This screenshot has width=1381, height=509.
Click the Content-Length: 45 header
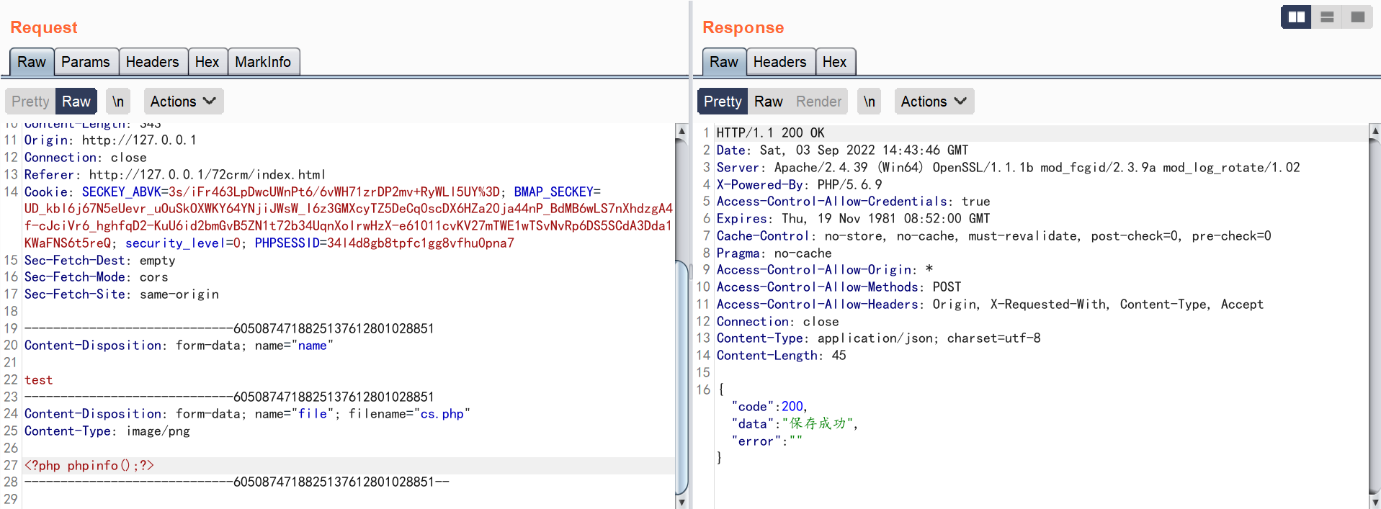[x=782, y=356]
